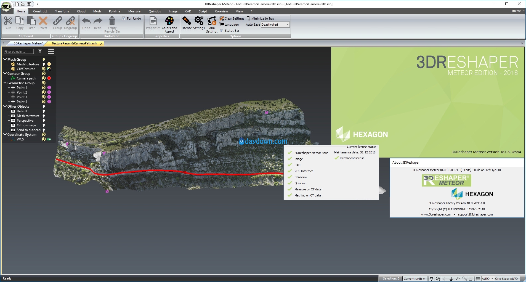
Task: Click the vertical axis rotation icon in status bar
Action: (451, 279)
